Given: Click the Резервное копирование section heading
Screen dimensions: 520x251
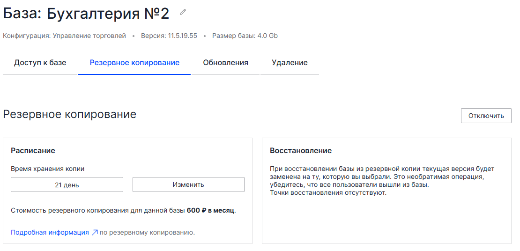Looking at the screenshot, I should coord(70,114).
